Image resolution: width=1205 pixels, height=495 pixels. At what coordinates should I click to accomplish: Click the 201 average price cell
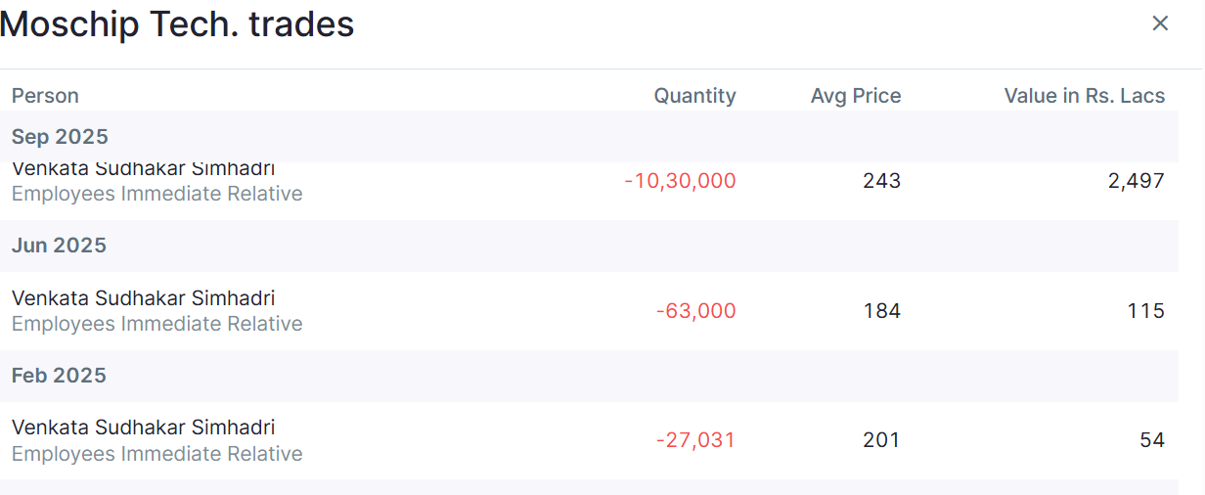coord(881,440)
